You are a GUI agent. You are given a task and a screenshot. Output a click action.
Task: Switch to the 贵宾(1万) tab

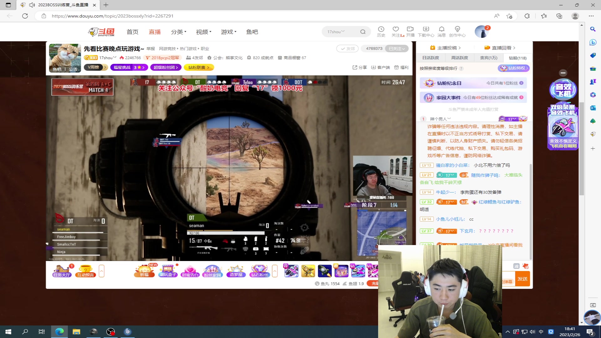click(x=489, y=58)
